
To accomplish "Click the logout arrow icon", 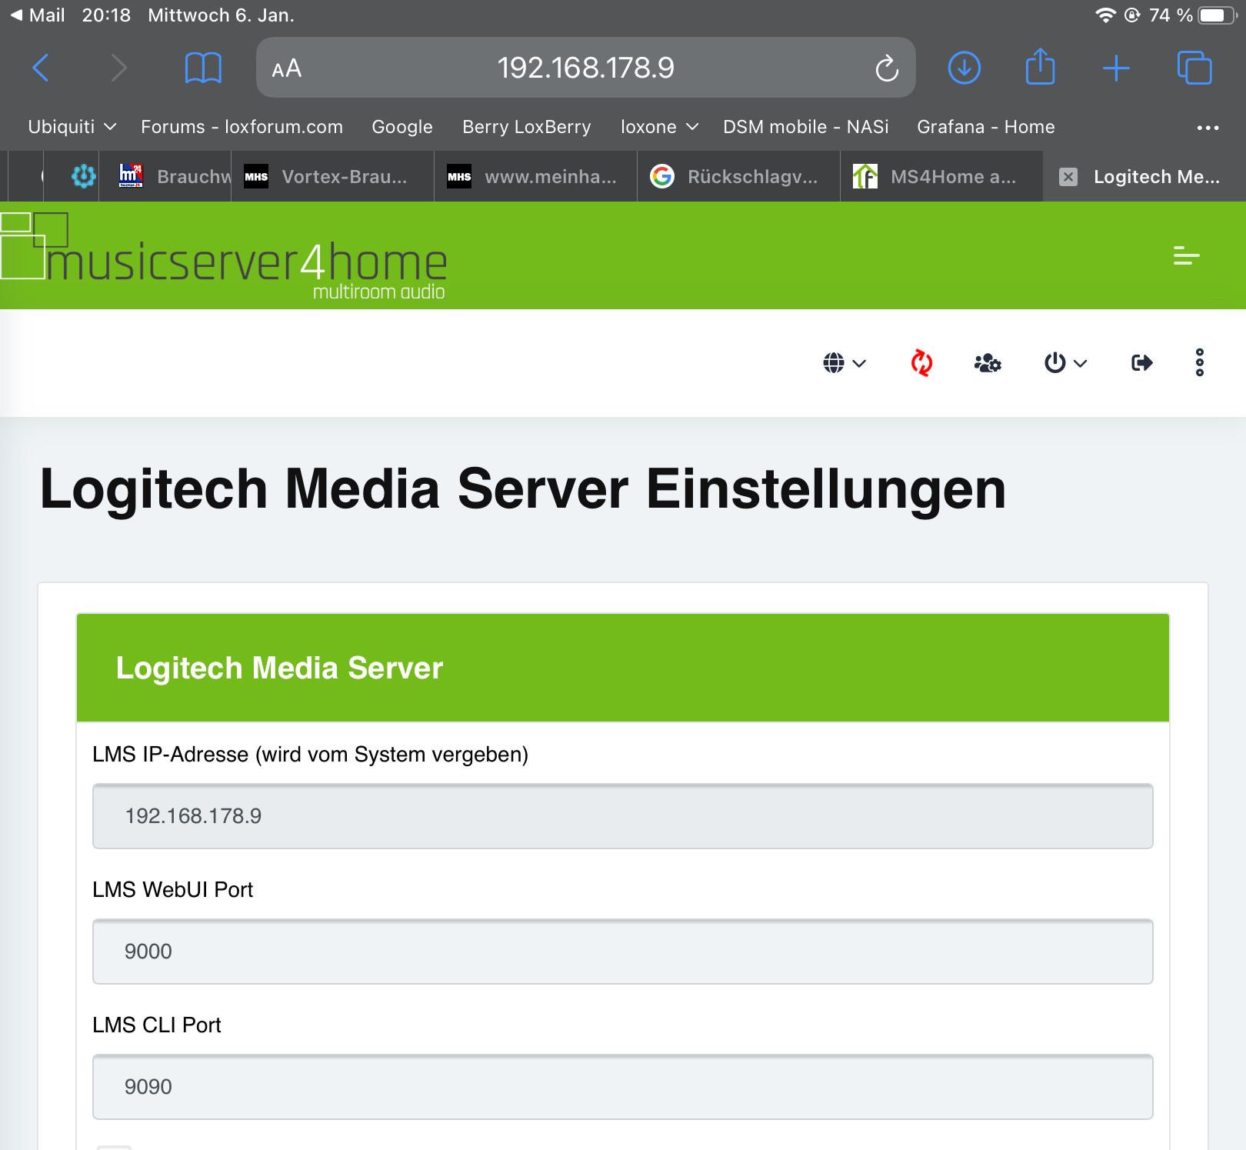I will pos(1142,362).
